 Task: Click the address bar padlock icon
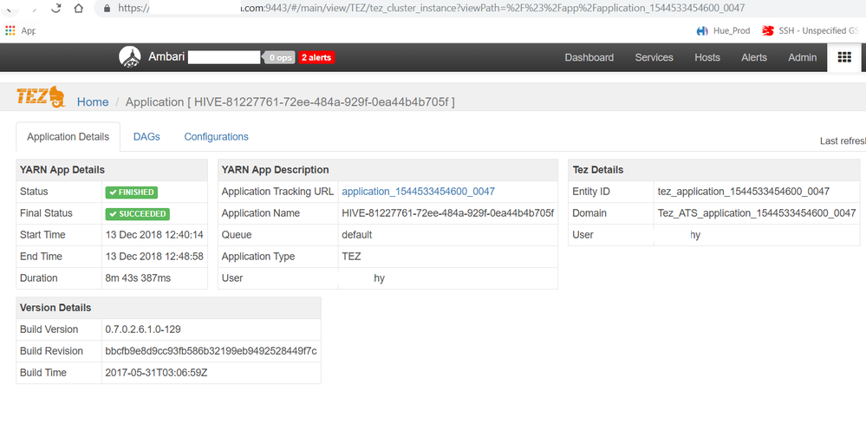pyautogui.click(x=107, y=9)
